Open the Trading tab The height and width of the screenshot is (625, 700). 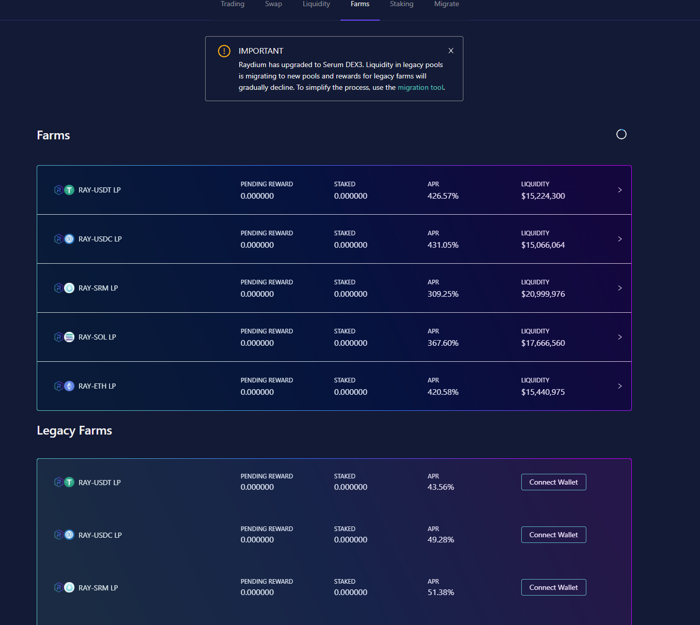pos(232,4)
